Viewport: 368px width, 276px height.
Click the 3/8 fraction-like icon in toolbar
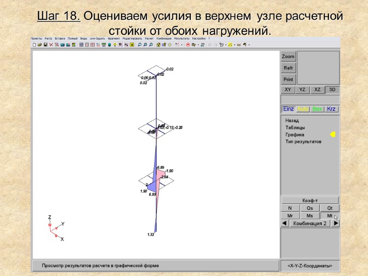(202, 45)
